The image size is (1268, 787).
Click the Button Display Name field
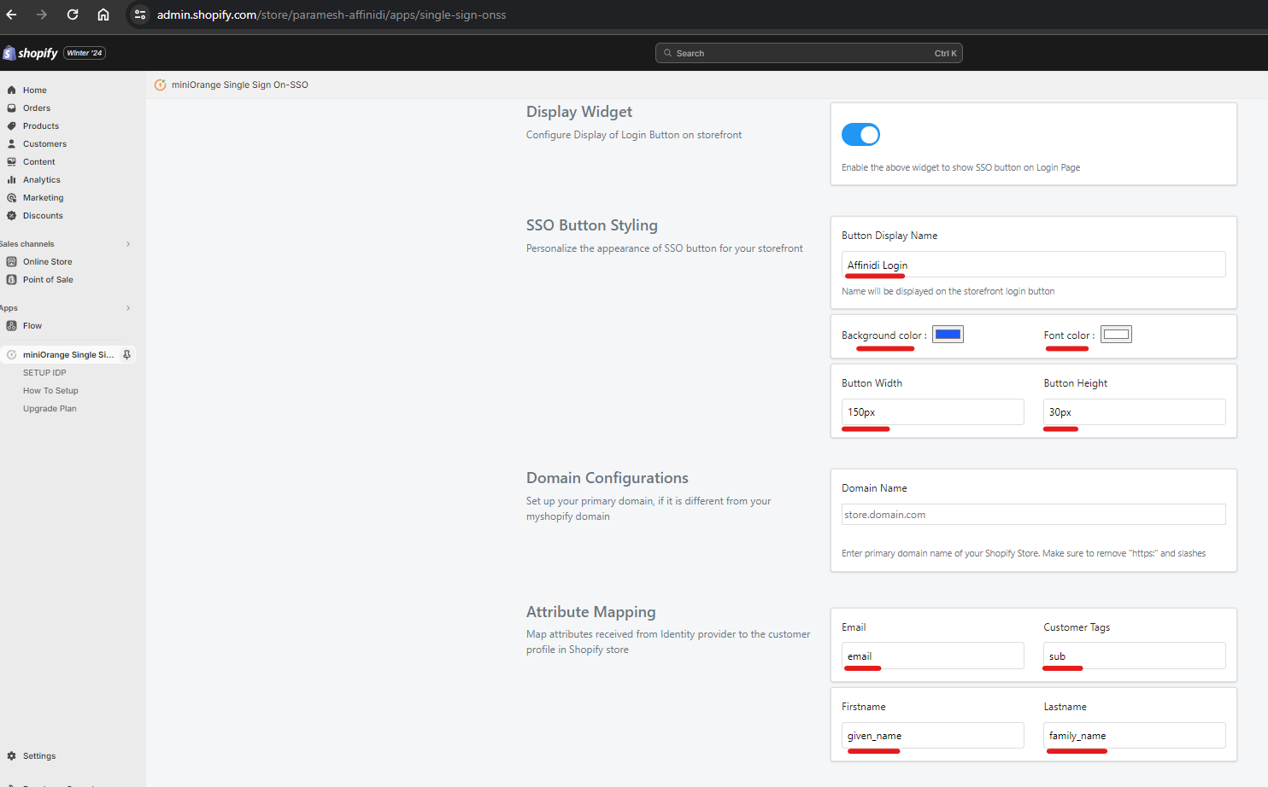[x=1033, y=265]
